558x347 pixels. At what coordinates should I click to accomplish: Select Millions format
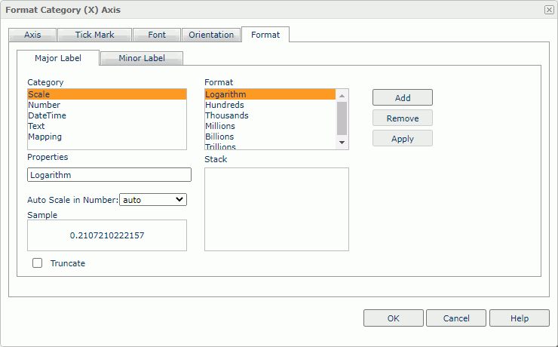(x=270, y=126)
